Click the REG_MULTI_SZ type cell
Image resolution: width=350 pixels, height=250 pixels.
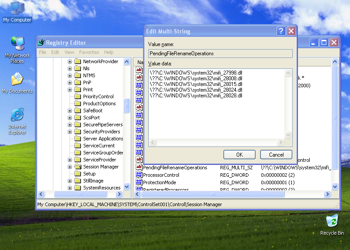[x=236, y=168]
